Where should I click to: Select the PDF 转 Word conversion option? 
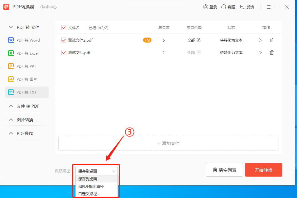[27, 40]
